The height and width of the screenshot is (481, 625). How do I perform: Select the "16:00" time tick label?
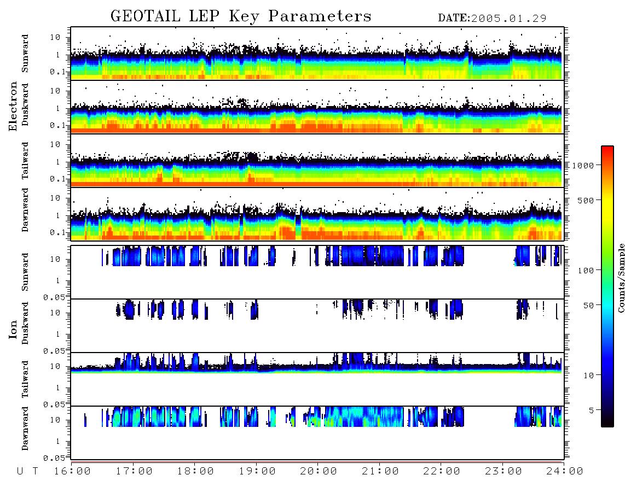click(73, 471)
